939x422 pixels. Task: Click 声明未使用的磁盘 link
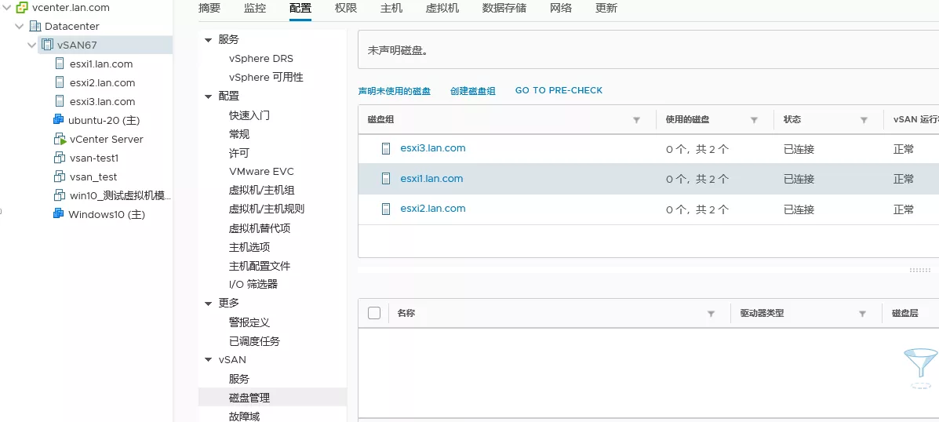point(395,91)
